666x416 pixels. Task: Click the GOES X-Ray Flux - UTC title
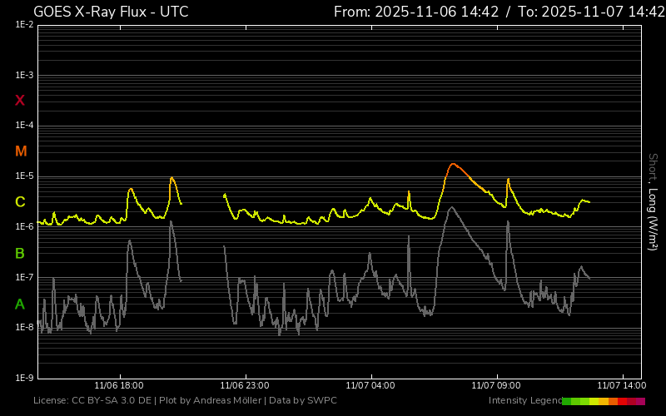(111, 12)
